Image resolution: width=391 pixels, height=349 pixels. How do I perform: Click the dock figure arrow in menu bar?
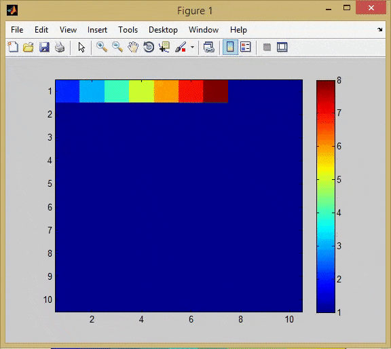click(x=379, y=30)
